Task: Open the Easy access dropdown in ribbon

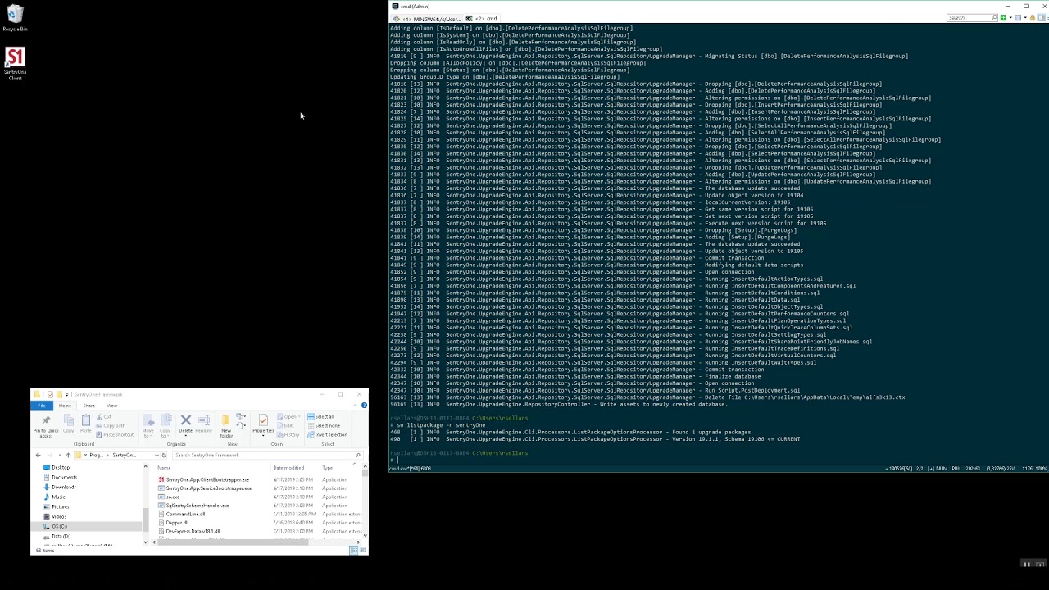Action: 241,425
